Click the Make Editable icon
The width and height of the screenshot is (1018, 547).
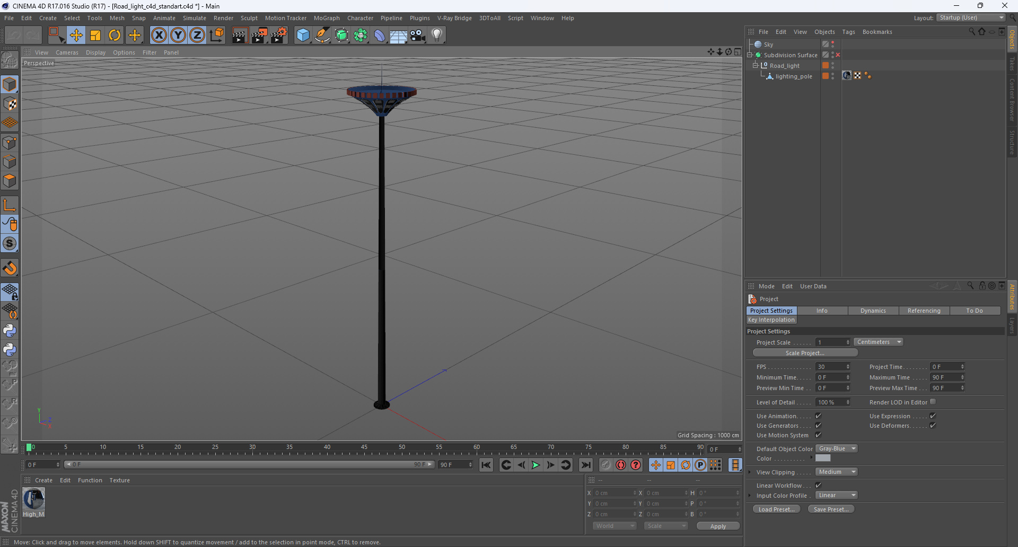pyautogui.click(x=10, y=61)
